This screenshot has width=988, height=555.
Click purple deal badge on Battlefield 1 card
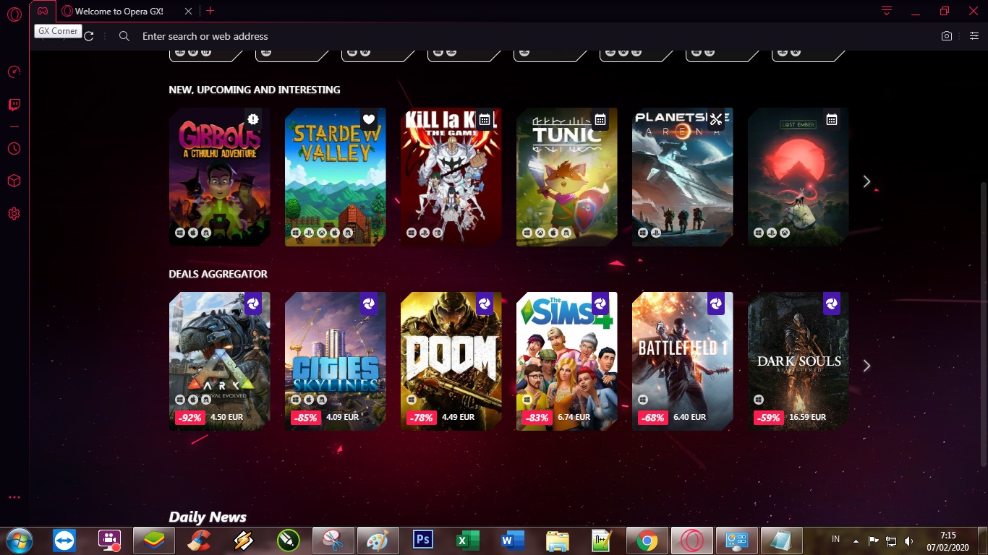pyautogui.click(x=715, y=304)
